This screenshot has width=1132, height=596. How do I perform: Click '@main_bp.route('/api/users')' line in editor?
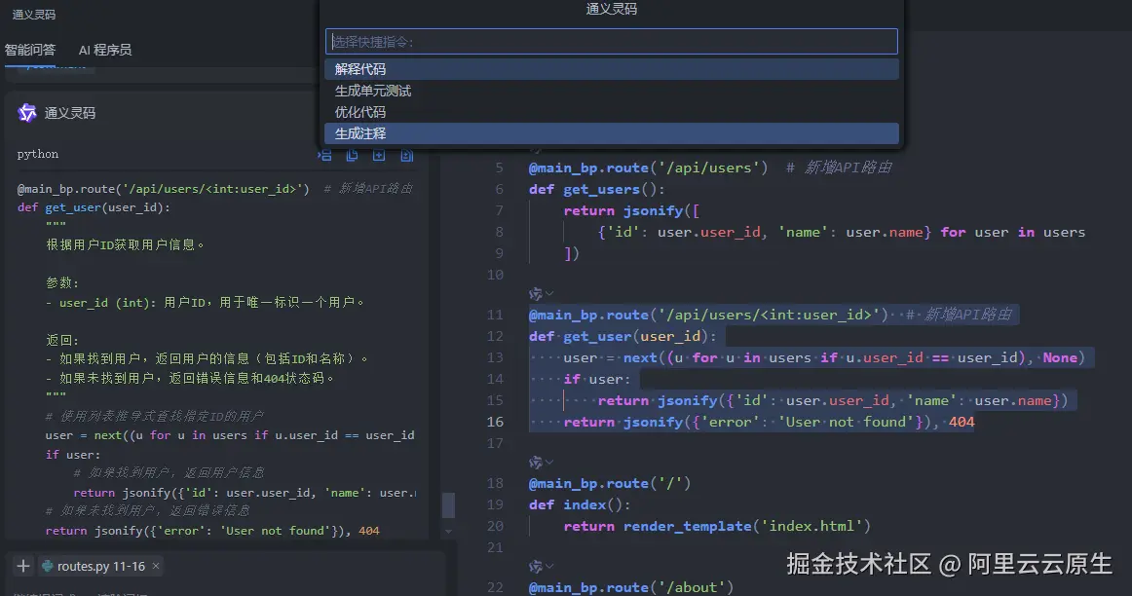click(648, 168)
